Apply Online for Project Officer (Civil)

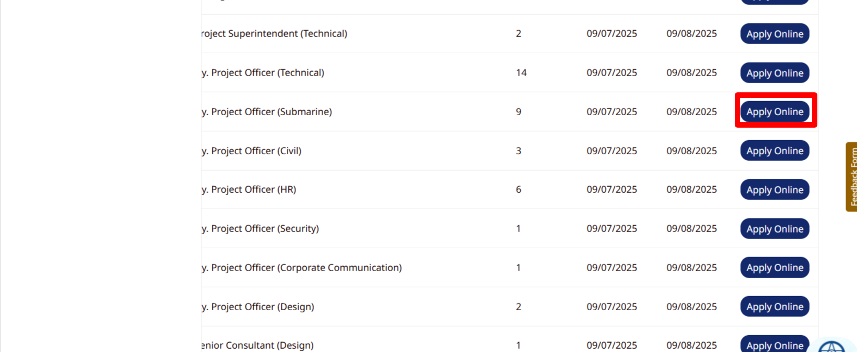774,150
